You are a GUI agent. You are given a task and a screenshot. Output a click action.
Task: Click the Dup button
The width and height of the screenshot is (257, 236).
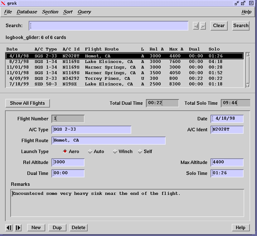pyautogui.click(x=57, y=228)
